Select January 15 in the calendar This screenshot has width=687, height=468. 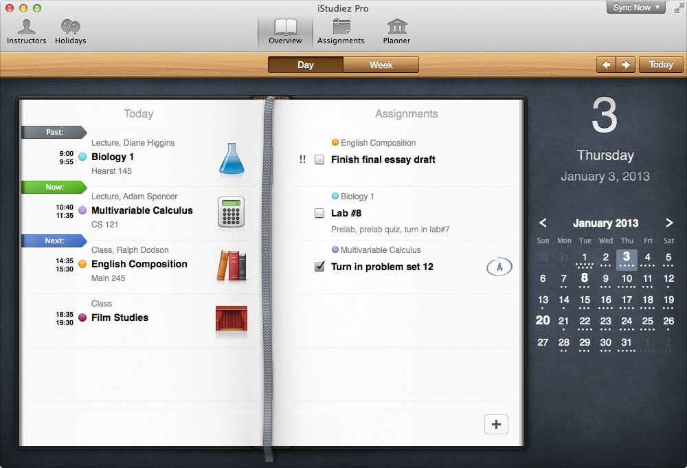(585, 300)
